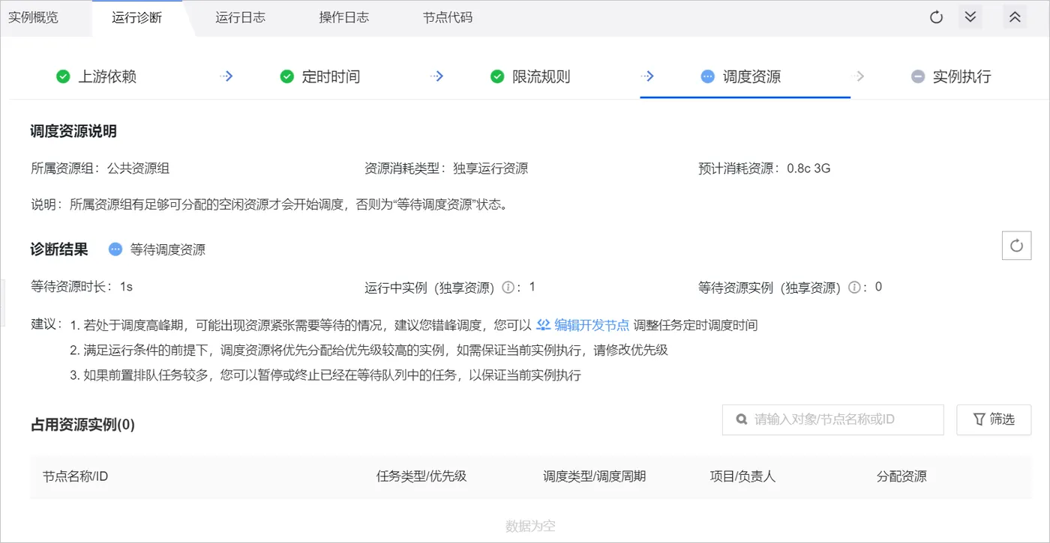Click the blue waiting icon beside 等待调度资源
Screen dimensions: 1050x543
[115, 249]
